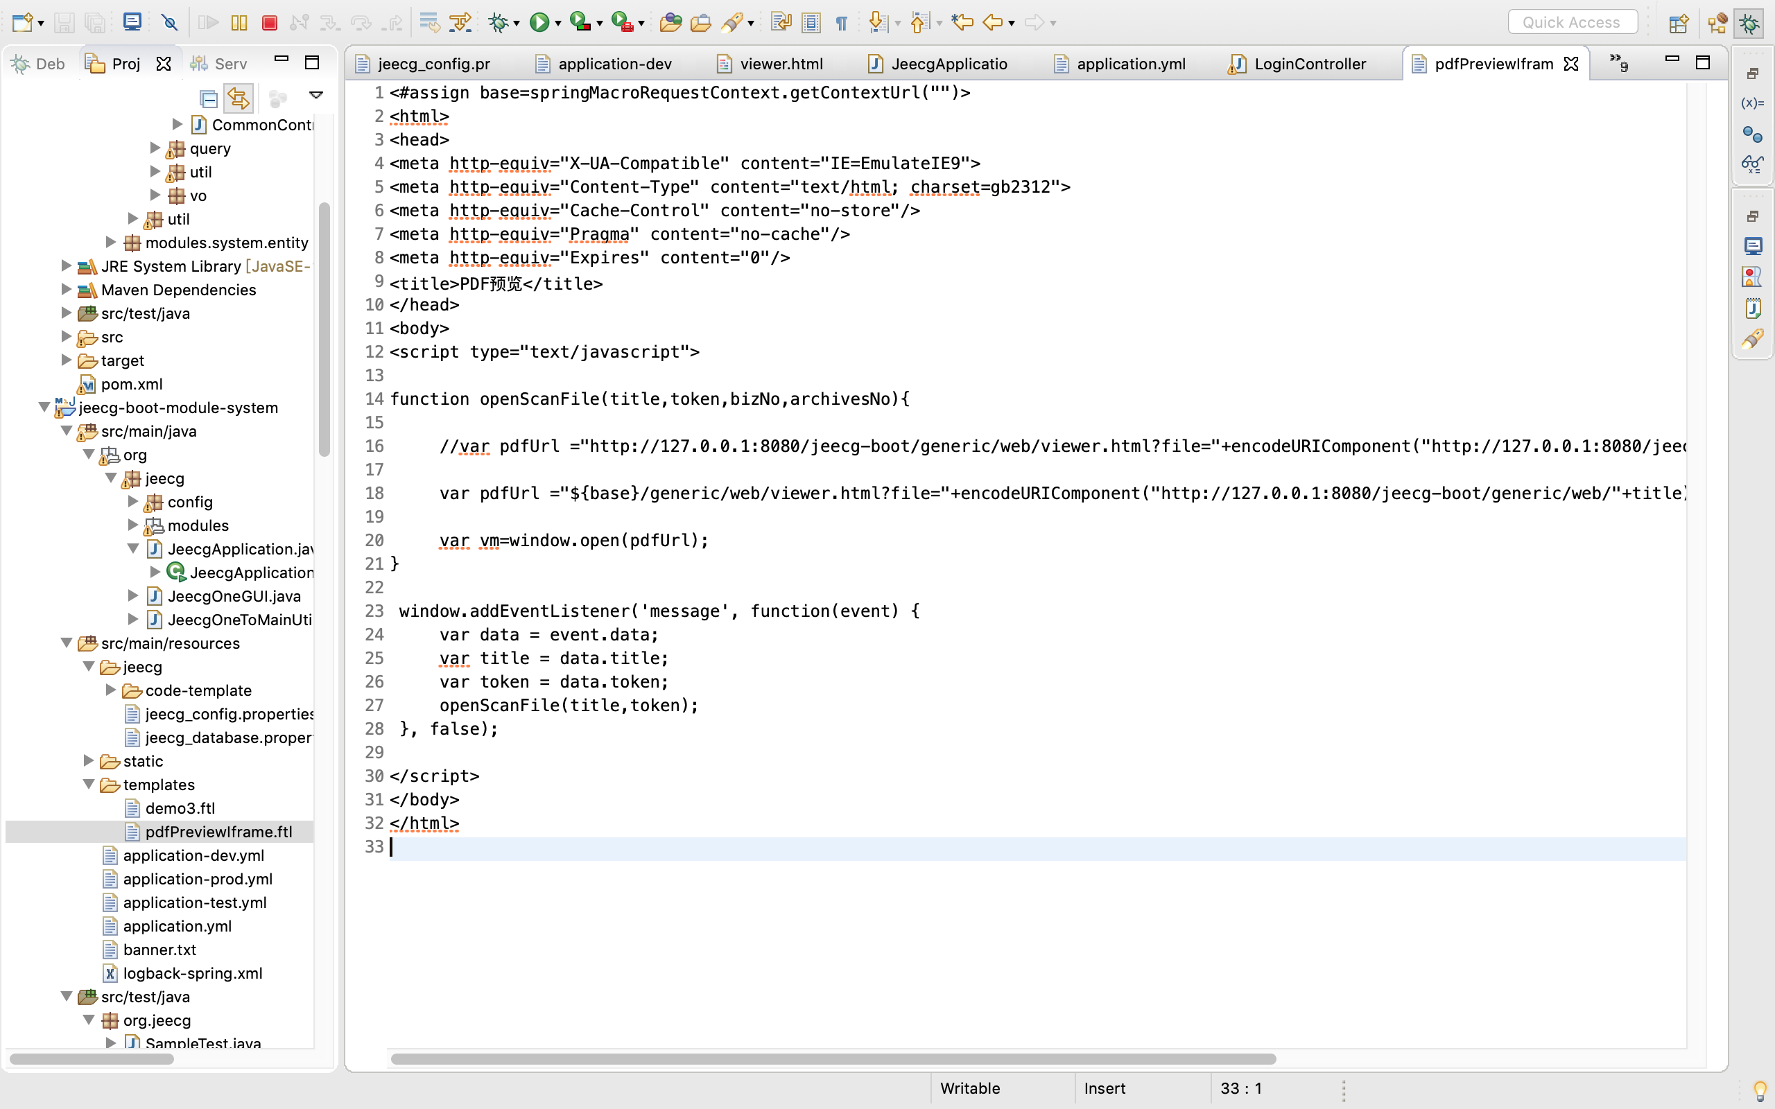Click the Open Console monitor icon
Viewport: 1775px width, 1109px height.
(x=132, y=22)
